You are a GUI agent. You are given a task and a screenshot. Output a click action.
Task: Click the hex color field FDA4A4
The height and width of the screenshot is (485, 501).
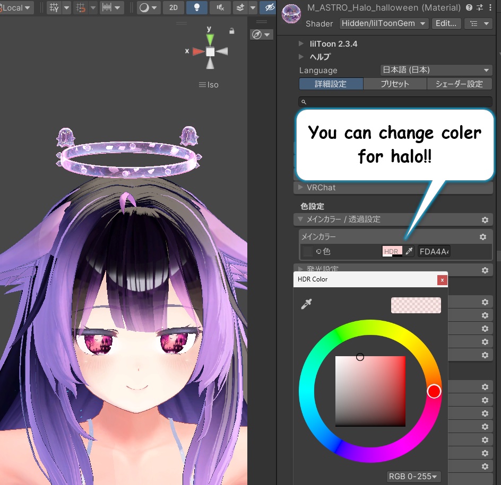pos(434,251)
